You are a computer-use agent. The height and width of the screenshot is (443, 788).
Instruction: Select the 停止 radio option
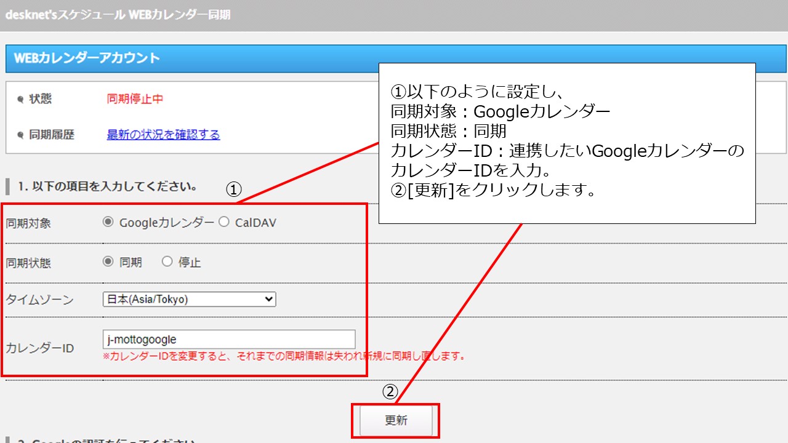pos(167,261)
